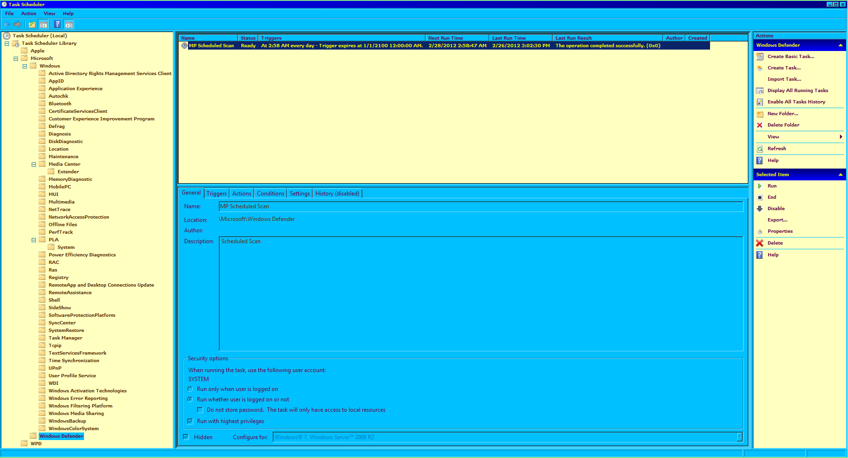This screenshot has height=458, width=848.
Task: Click Display All Running Tasks link
Action: (x=798, y=91)
